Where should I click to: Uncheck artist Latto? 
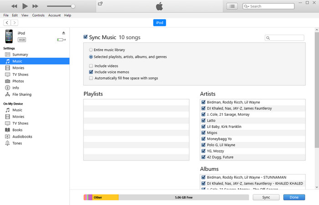pos(203,120)
